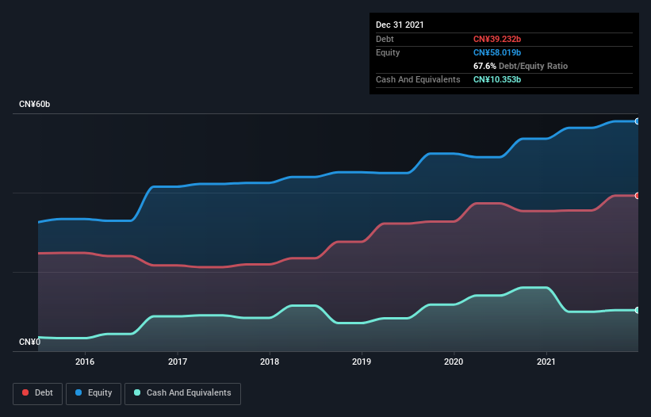Click the 67.6% Debt/Equity Ratio text
This screenshot has height=417, width=651.
click(520, 66)
